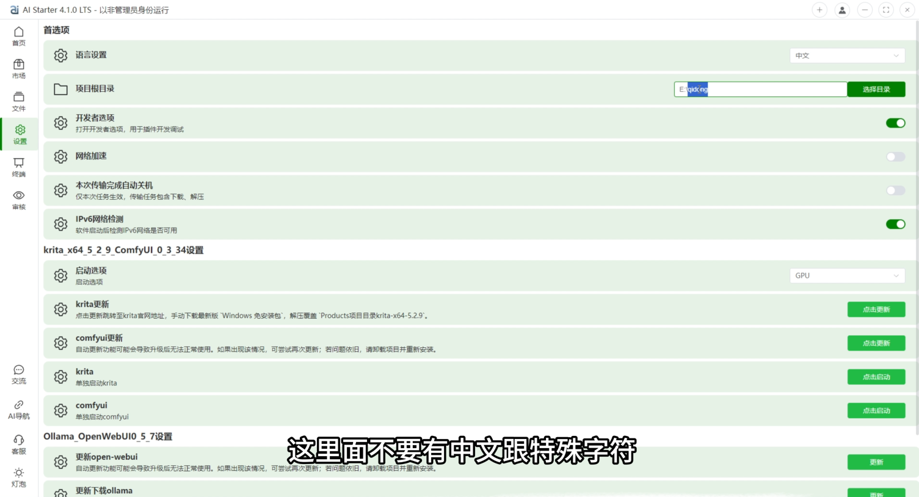Open the 文件 files section in sidebar
This screenshot has height=497, width=919.
[x=19, y=101]
